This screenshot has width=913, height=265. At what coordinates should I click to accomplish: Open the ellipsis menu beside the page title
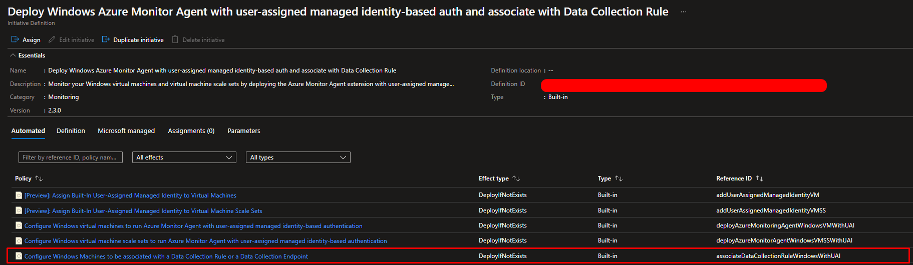pyautogui.click(x=683, y=12)
